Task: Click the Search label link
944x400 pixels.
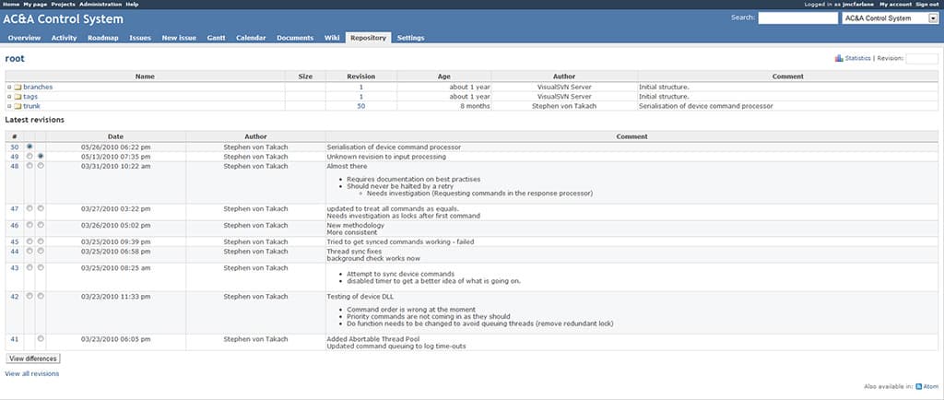Action: [x=742, y=18]
